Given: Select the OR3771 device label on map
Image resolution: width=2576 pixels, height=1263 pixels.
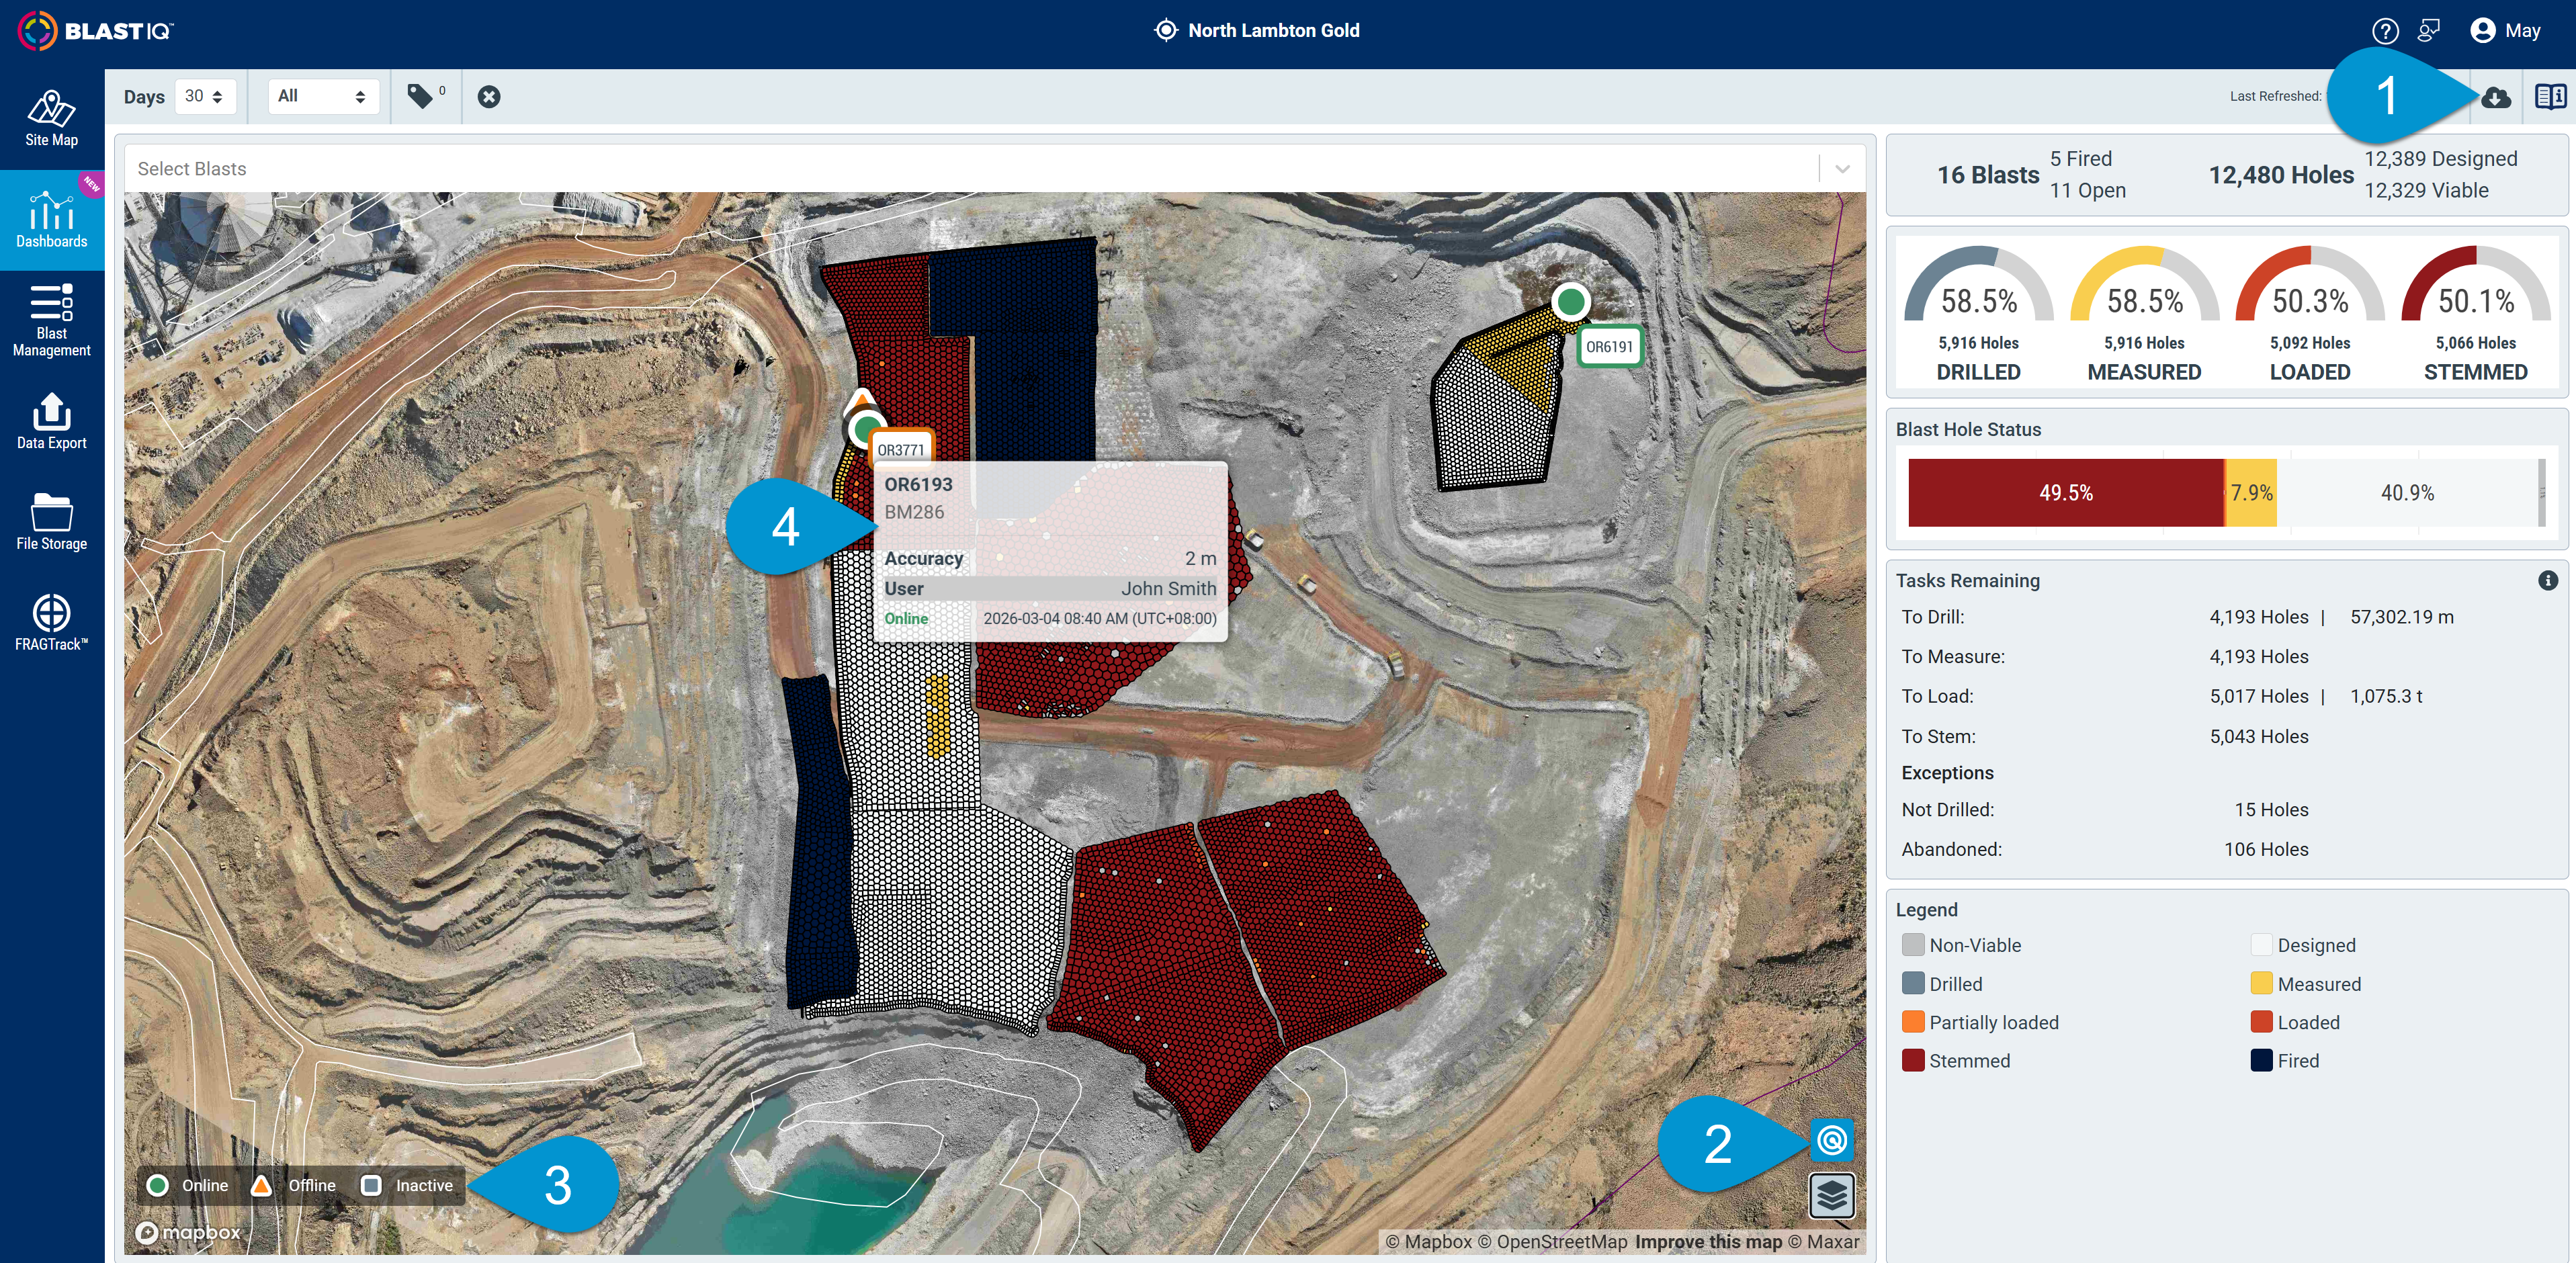Looking at the screenshot, I should click(901, 449).
